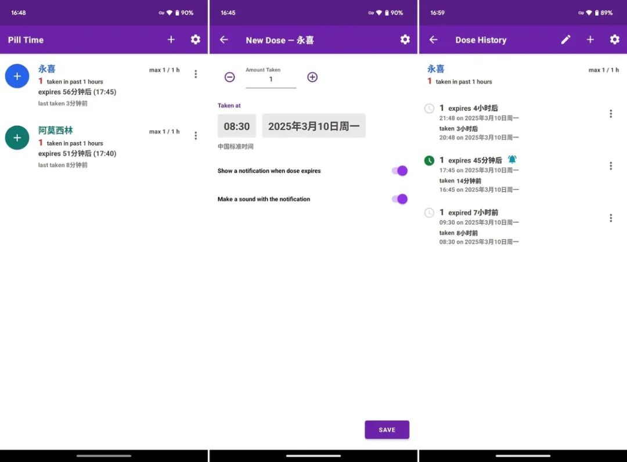Screen dimensions: 627x462
Task: Toggle Make a sound with the notification
Action: (399, 199)
